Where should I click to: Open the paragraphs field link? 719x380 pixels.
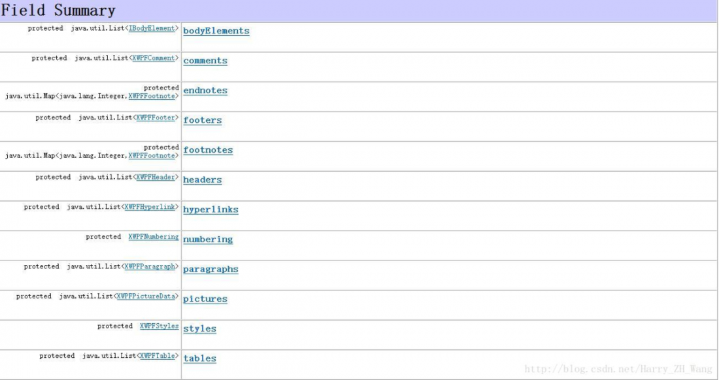pos(210,269)
